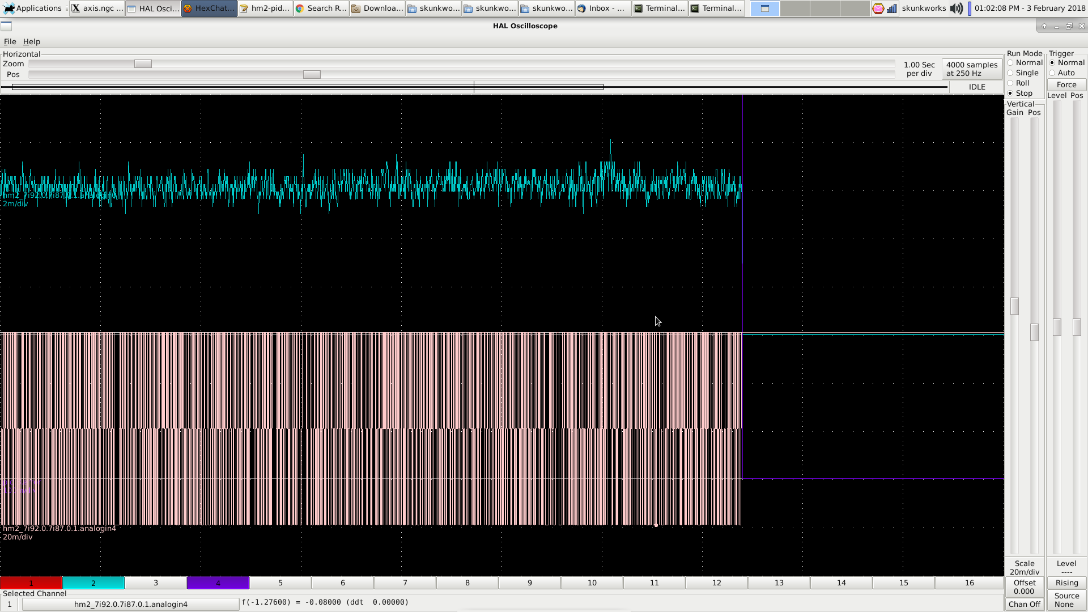Click the network signal bars icon
The width and height of the screenshot is (1088, 612).
point(891,8)
